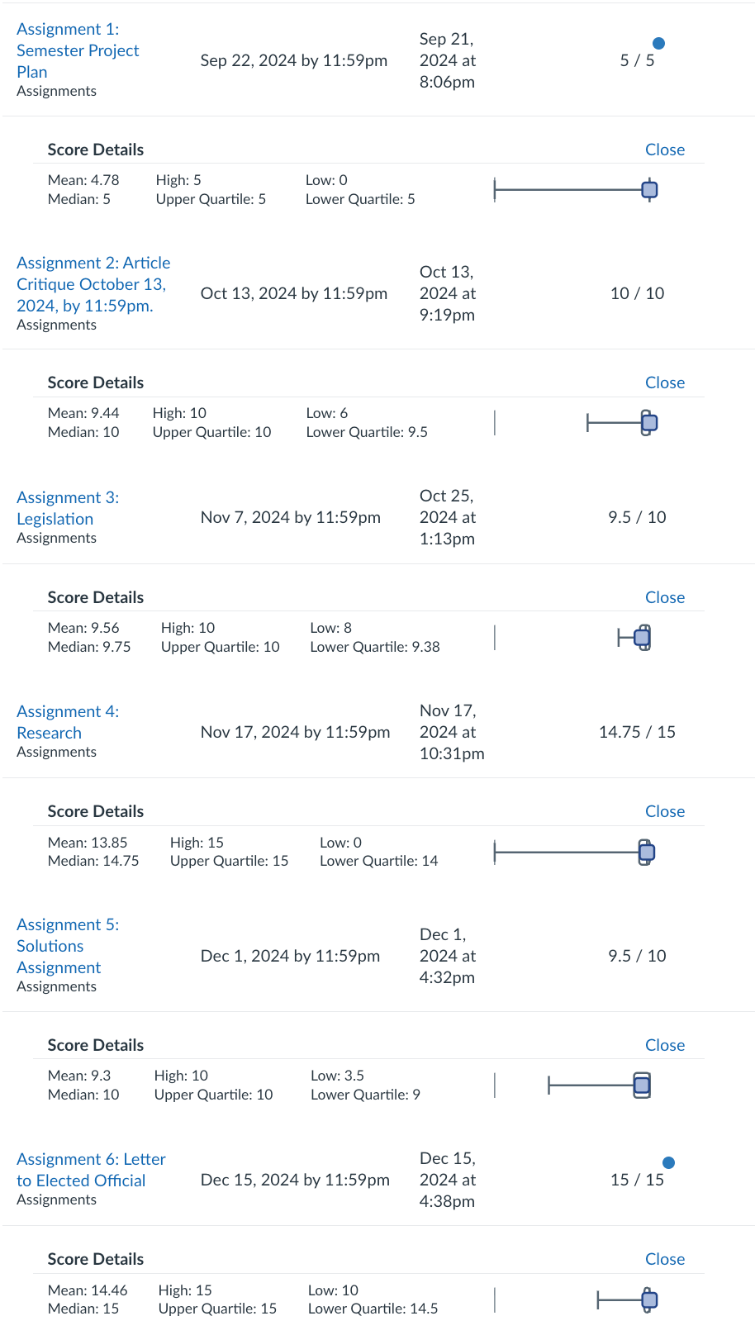Open Assignment 6: Letter to Elected Official
This screenshot has height=1335, width=755.
click(91, 1170)
